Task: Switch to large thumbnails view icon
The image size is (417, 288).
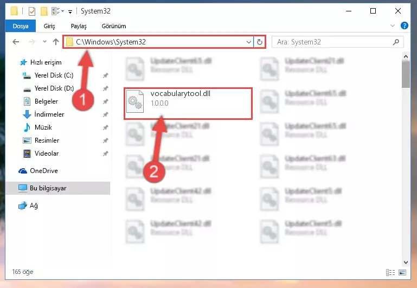Action: click(402, 273)
